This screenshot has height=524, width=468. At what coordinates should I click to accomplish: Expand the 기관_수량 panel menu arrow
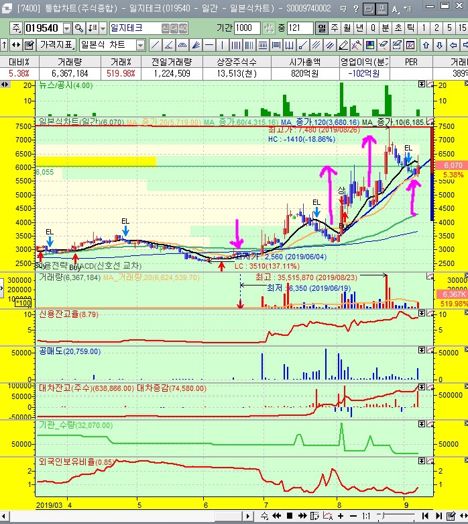422,424
